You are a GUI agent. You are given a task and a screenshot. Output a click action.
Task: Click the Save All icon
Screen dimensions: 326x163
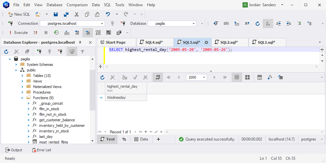tap(66, 14)
